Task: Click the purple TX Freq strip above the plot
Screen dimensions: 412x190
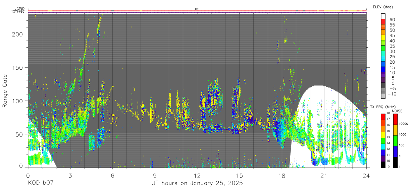Action: 197,12
